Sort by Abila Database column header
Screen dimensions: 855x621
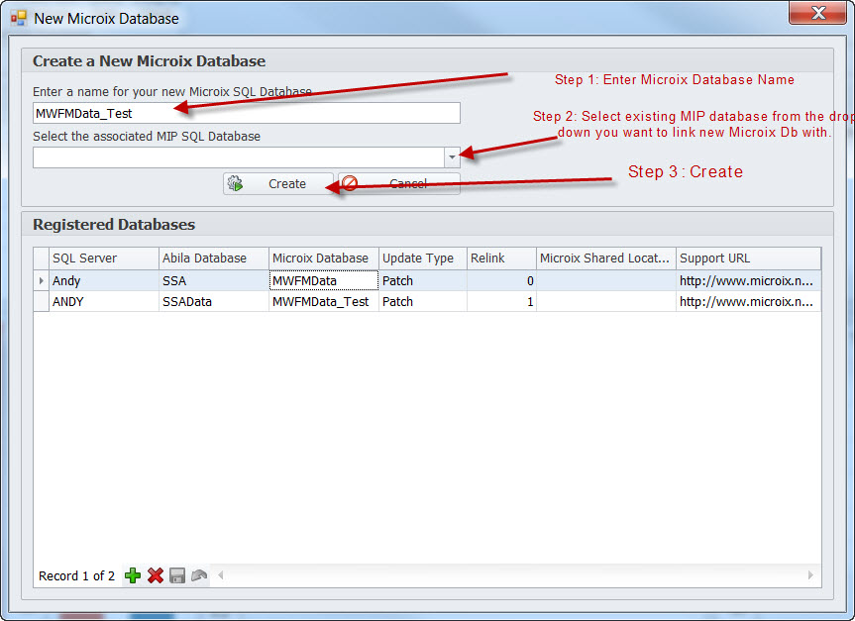pos(213,259)
